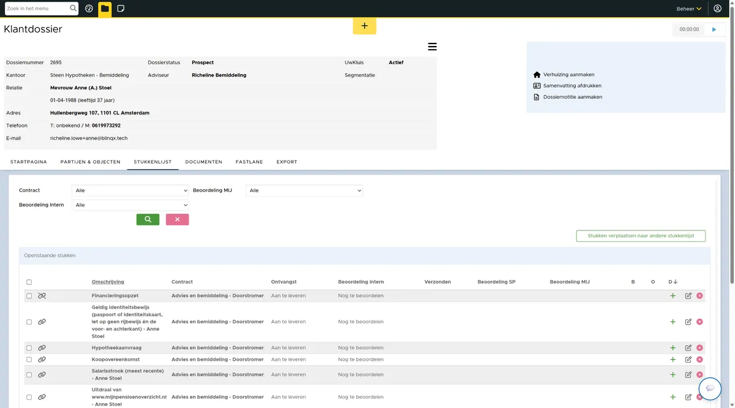The image size is (735, 408).
Task: Edit the Hypotheekaanvraag row with pencil icon
Action: [688, 348]
